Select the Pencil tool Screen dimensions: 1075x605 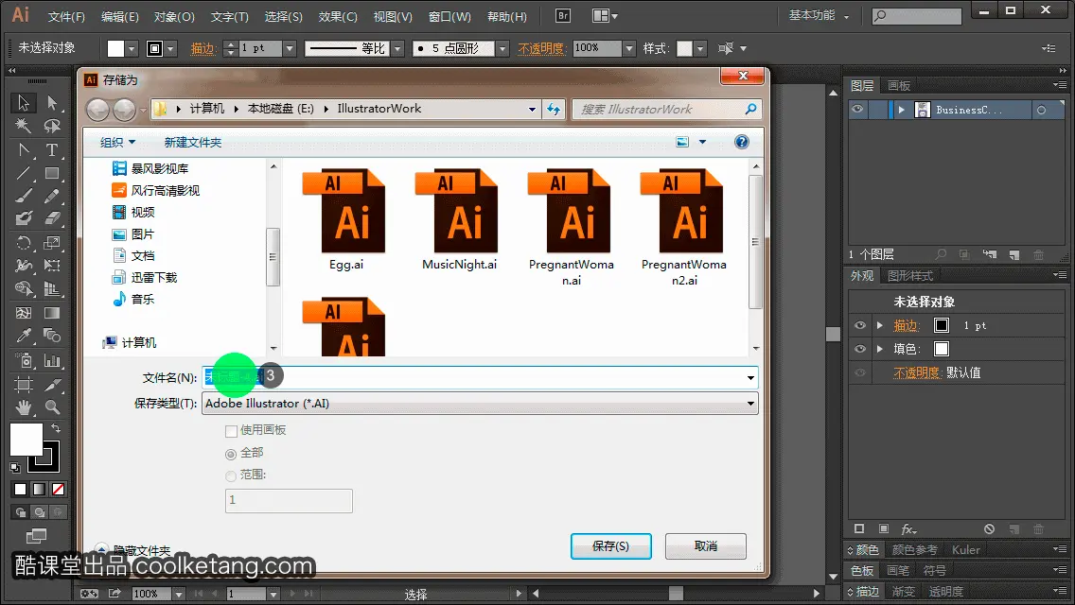point(52,196)
